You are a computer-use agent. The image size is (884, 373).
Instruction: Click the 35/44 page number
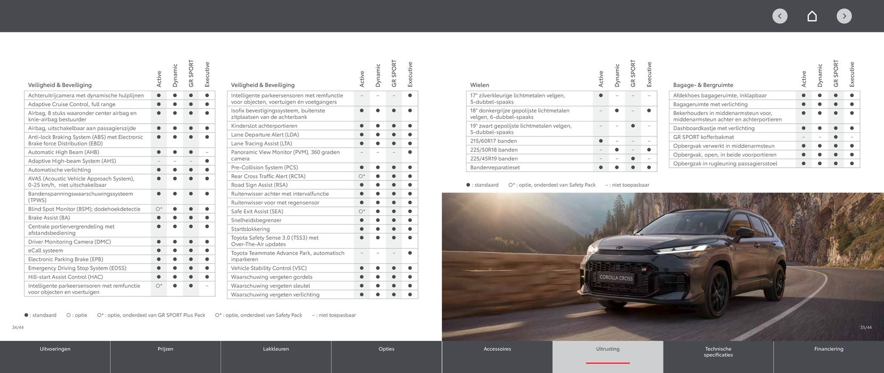[x=865, y=327]
